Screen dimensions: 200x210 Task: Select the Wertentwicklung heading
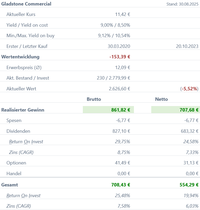20,57
